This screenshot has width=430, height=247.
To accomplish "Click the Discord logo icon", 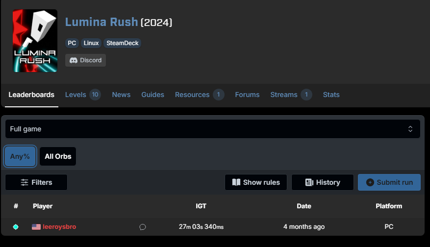I will 74,60.
